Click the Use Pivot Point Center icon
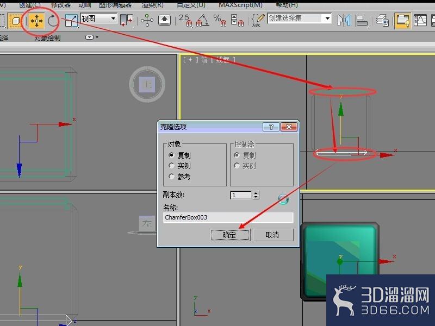This screenshot has height=326, width=435. click(x=127, y=20)
